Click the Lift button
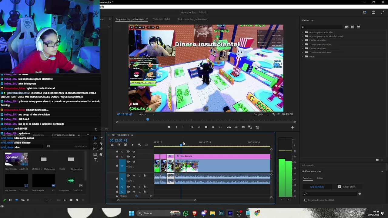The image size is (388, 218). 229,127
